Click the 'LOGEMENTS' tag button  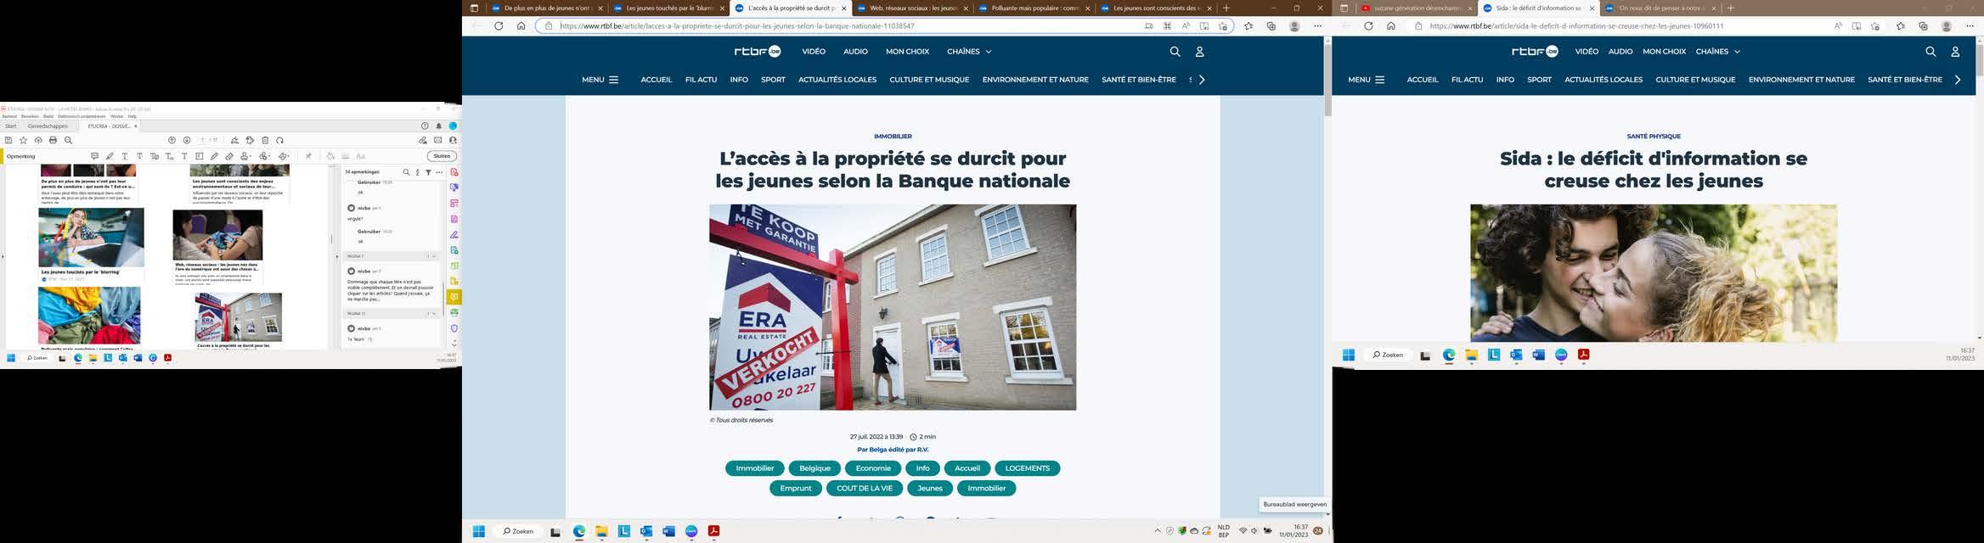1027,468
